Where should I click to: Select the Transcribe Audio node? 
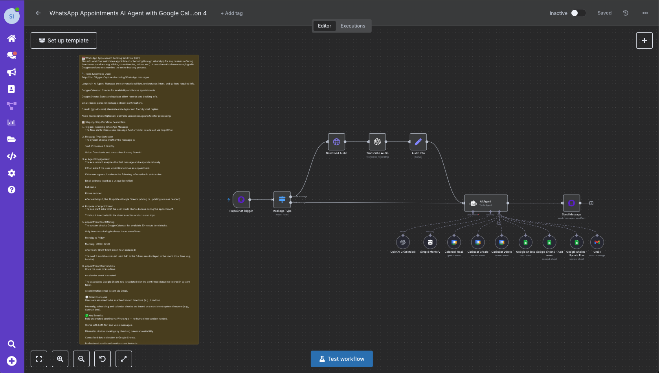pyautogui.click(x=378, y=142)
